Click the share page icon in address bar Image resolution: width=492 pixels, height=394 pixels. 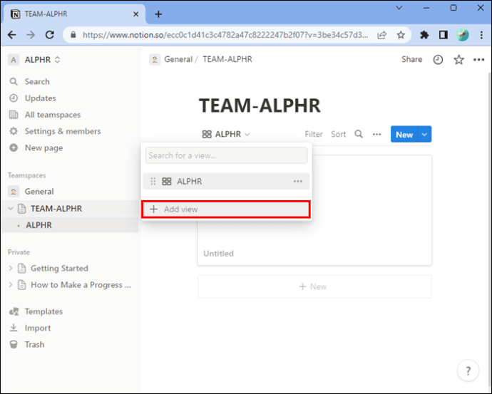[381, 35]
